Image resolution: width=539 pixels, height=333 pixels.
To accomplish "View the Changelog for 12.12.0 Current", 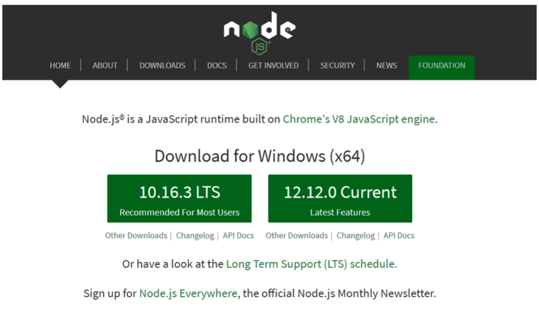I will 355,236.
